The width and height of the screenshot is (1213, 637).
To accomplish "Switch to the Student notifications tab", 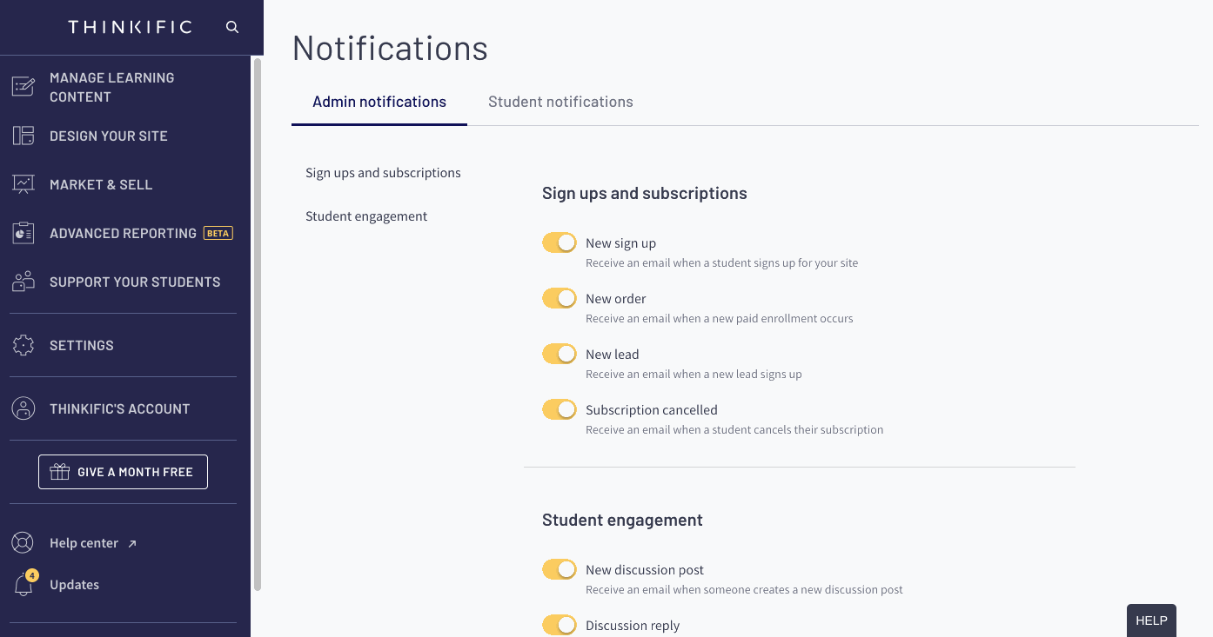I will pos(560,102).
